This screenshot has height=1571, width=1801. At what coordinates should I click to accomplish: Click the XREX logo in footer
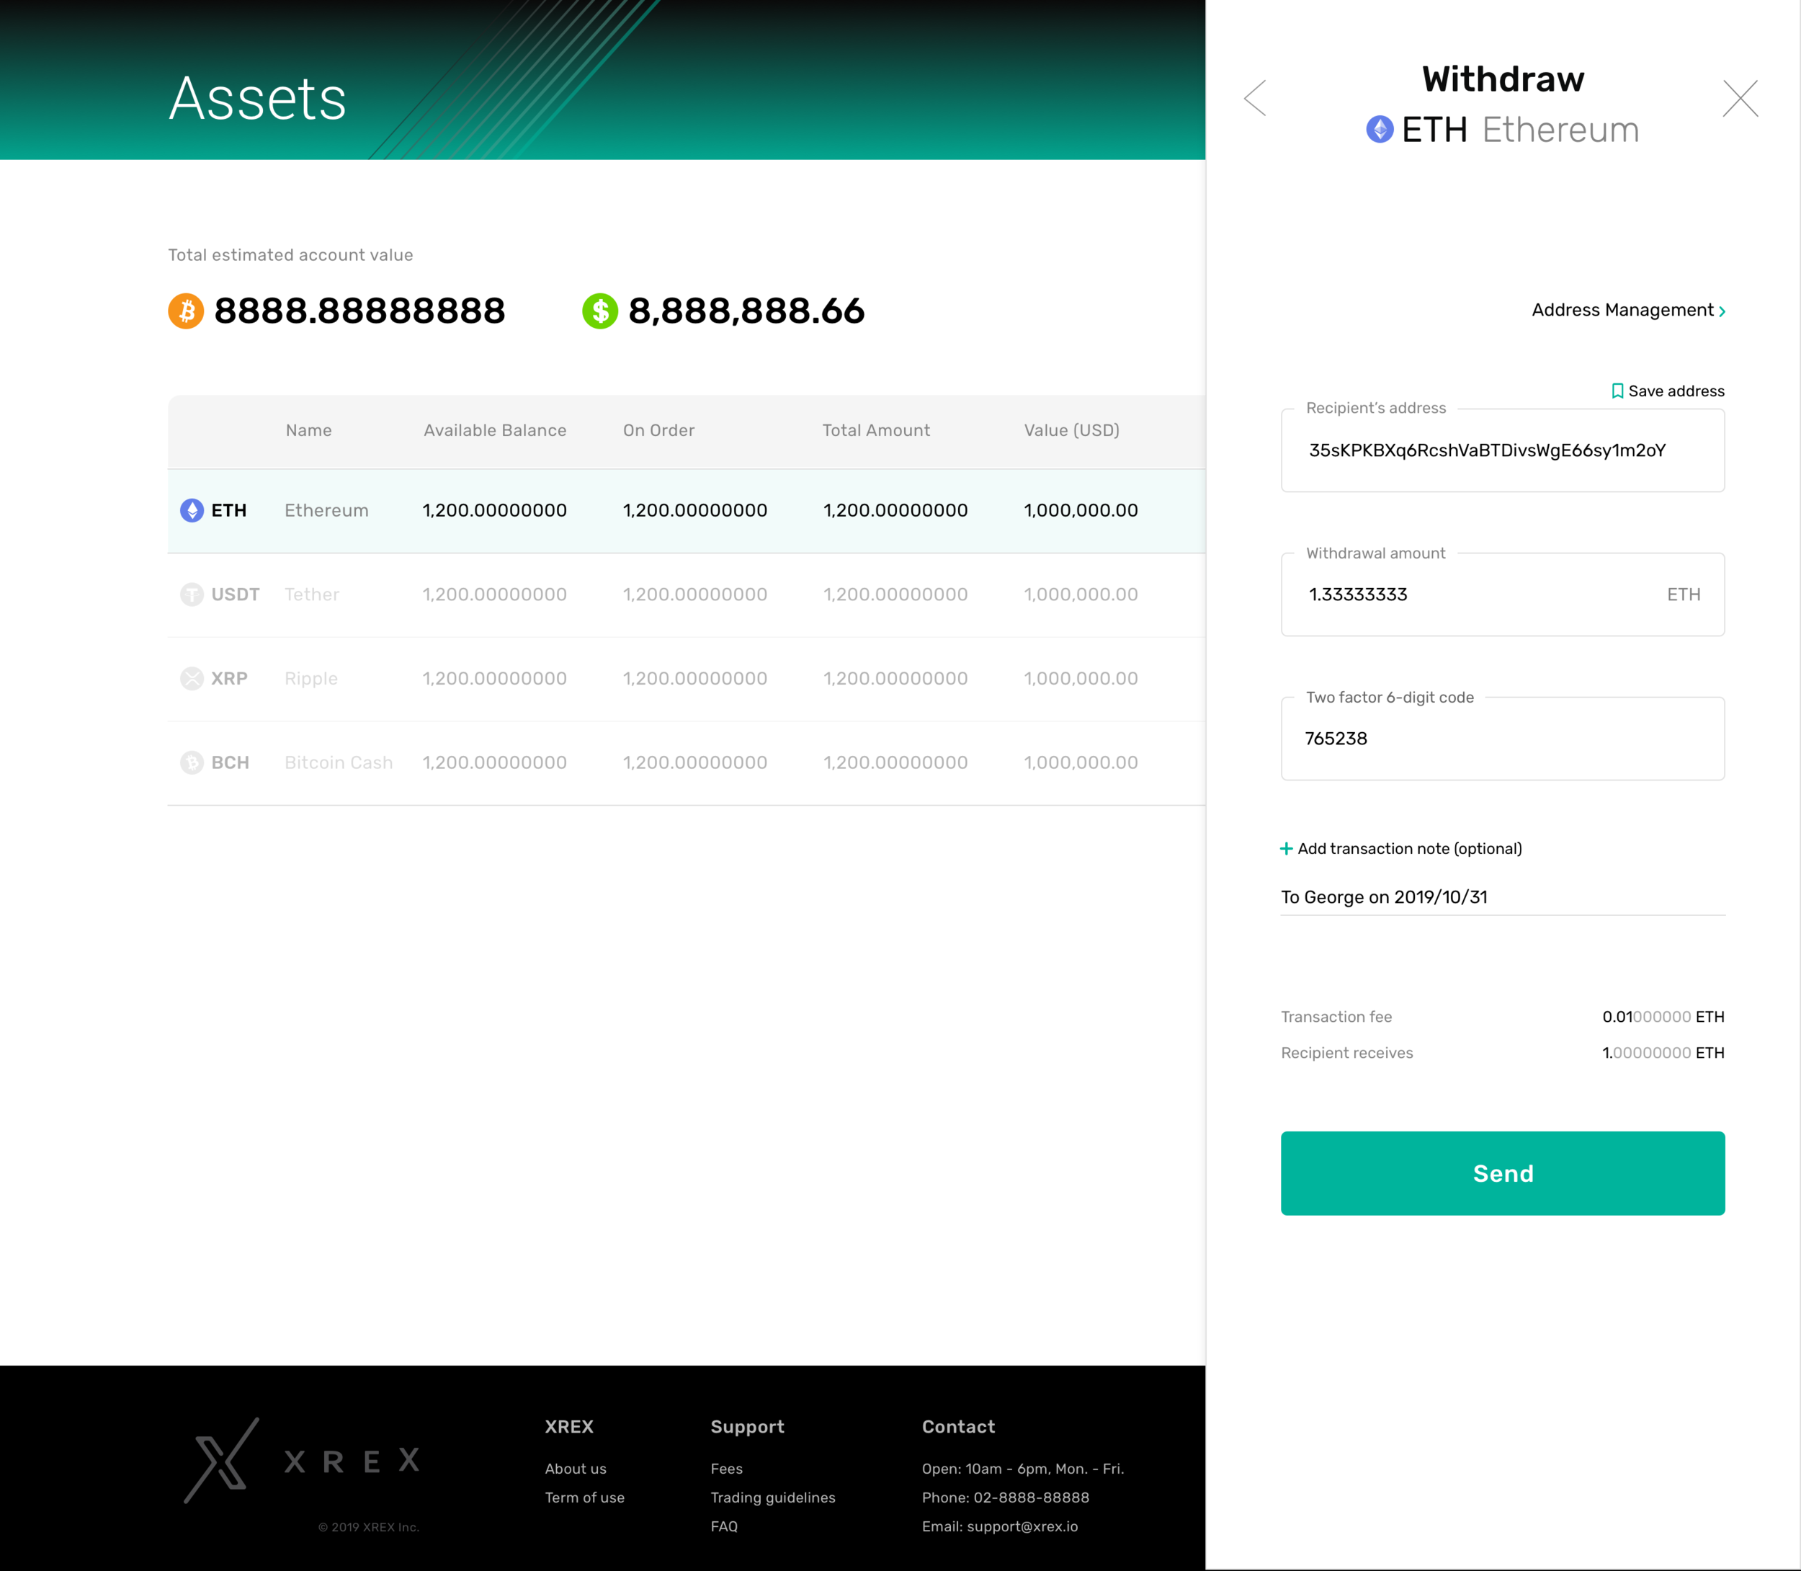click(303, 1461)
